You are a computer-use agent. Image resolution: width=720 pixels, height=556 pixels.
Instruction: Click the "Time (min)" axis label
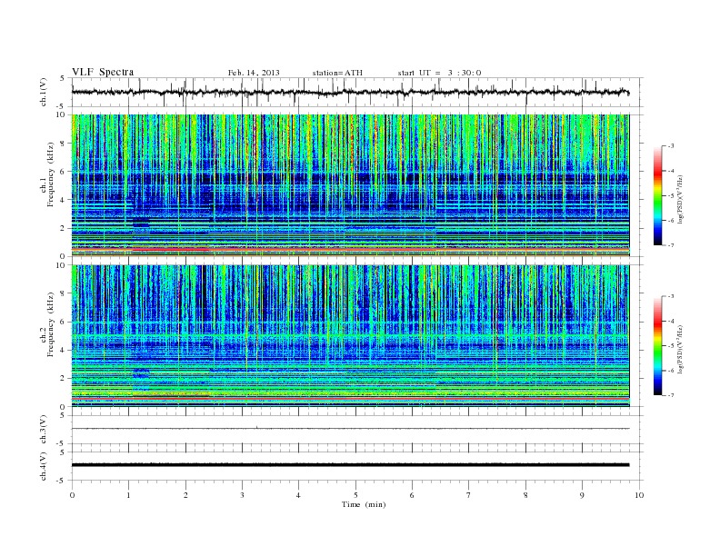[x=364, y=504]
